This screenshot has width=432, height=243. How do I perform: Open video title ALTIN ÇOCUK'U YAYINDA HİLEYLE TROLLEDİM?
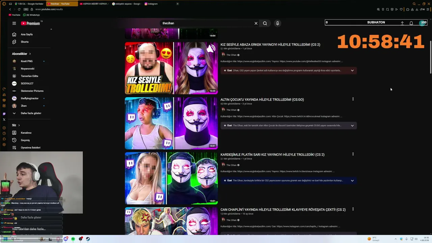click(262, 100)
